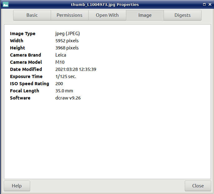Select the Date Modified timestamp value

point(76,69)
